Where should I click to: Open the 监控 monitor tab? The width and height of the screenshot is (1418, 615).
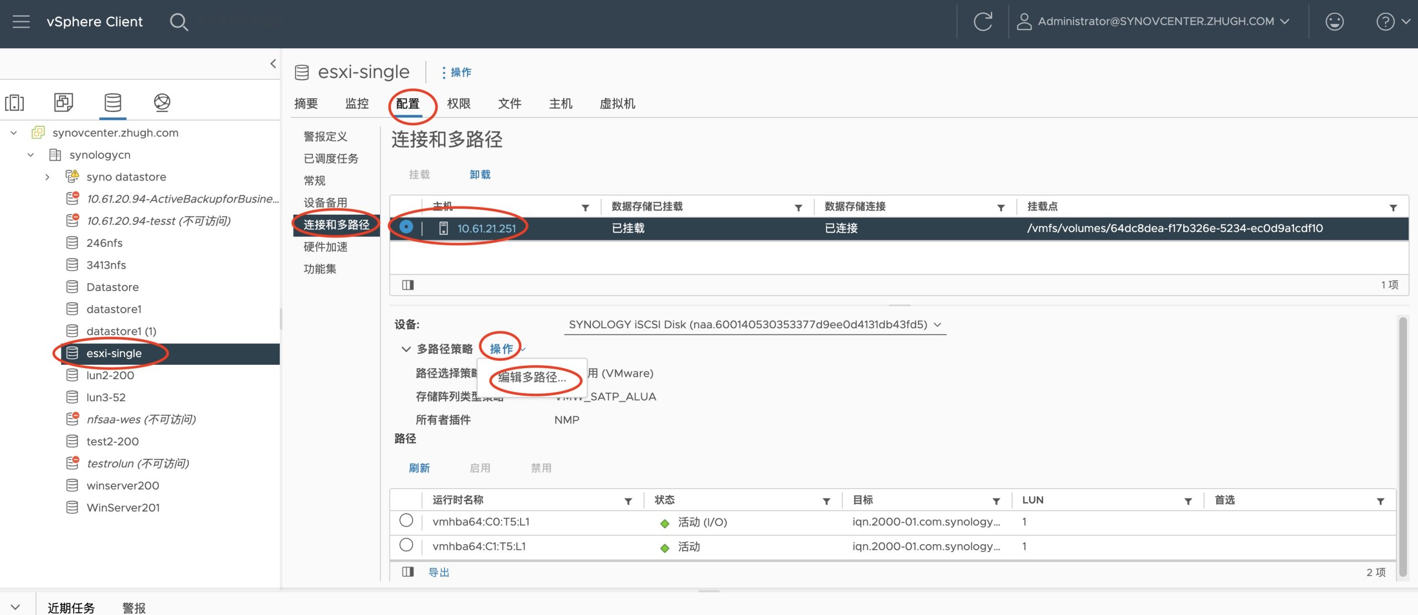point(357,104)
